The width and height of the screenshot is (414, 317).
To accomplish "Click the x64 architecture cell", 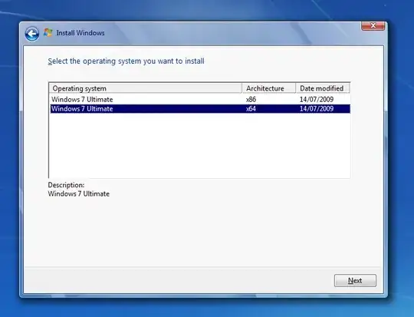I will pyautogui.click(x=251, y=109).
